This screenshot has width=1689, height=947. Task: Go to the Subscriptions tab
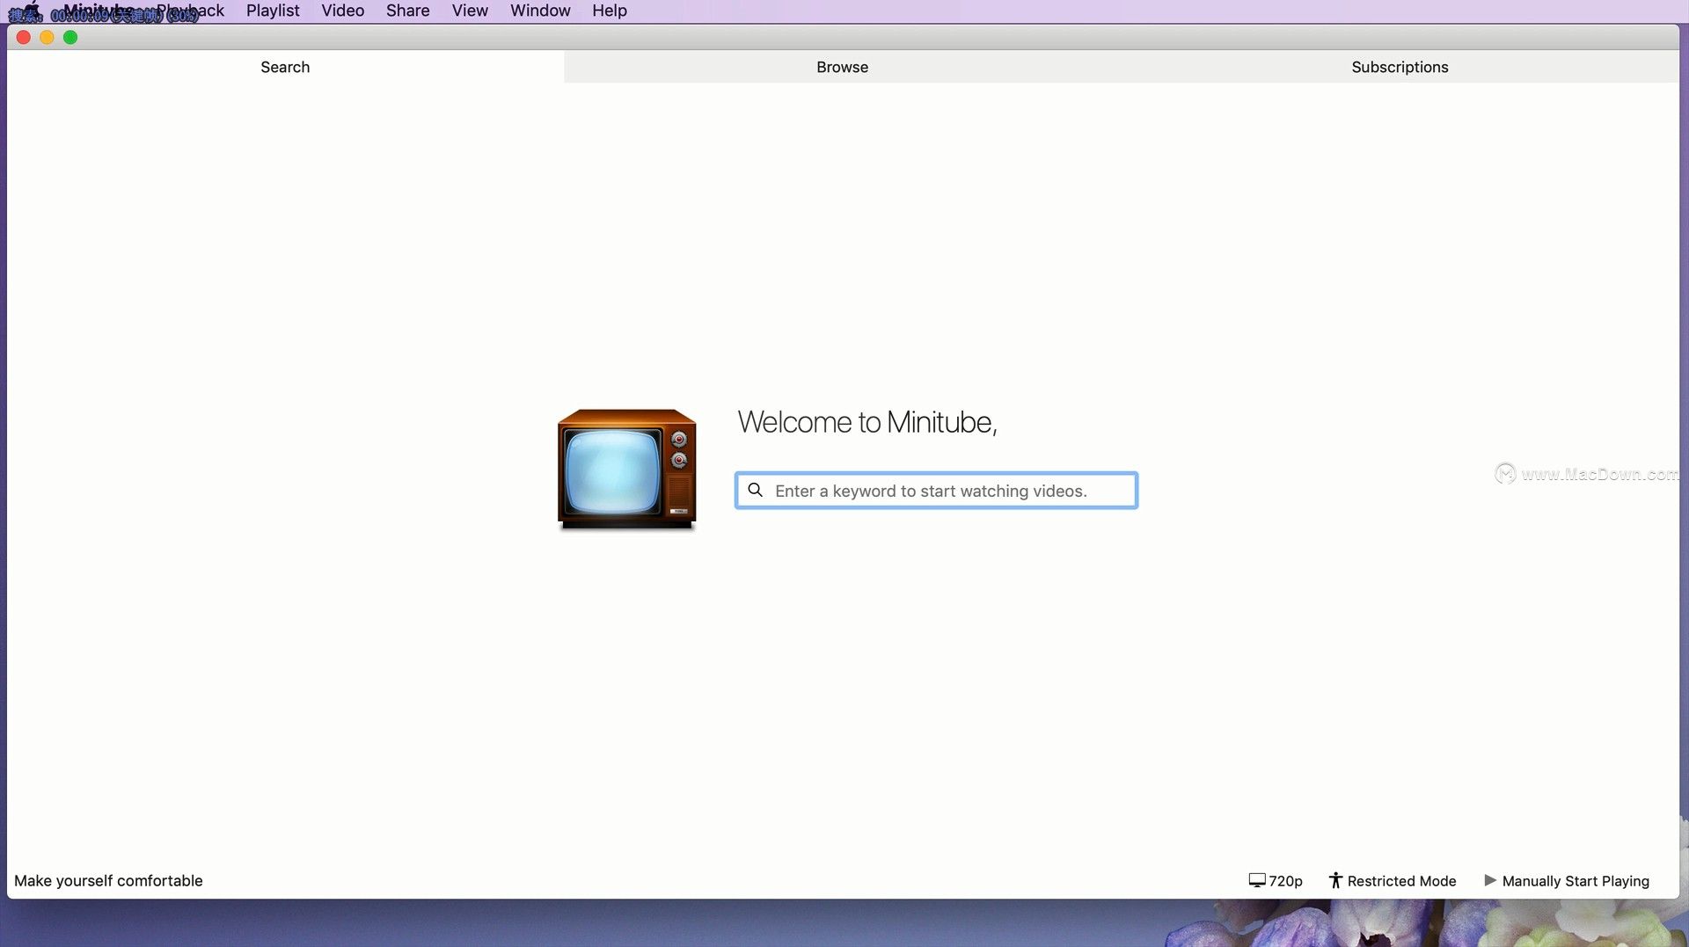coord(1400,67)
